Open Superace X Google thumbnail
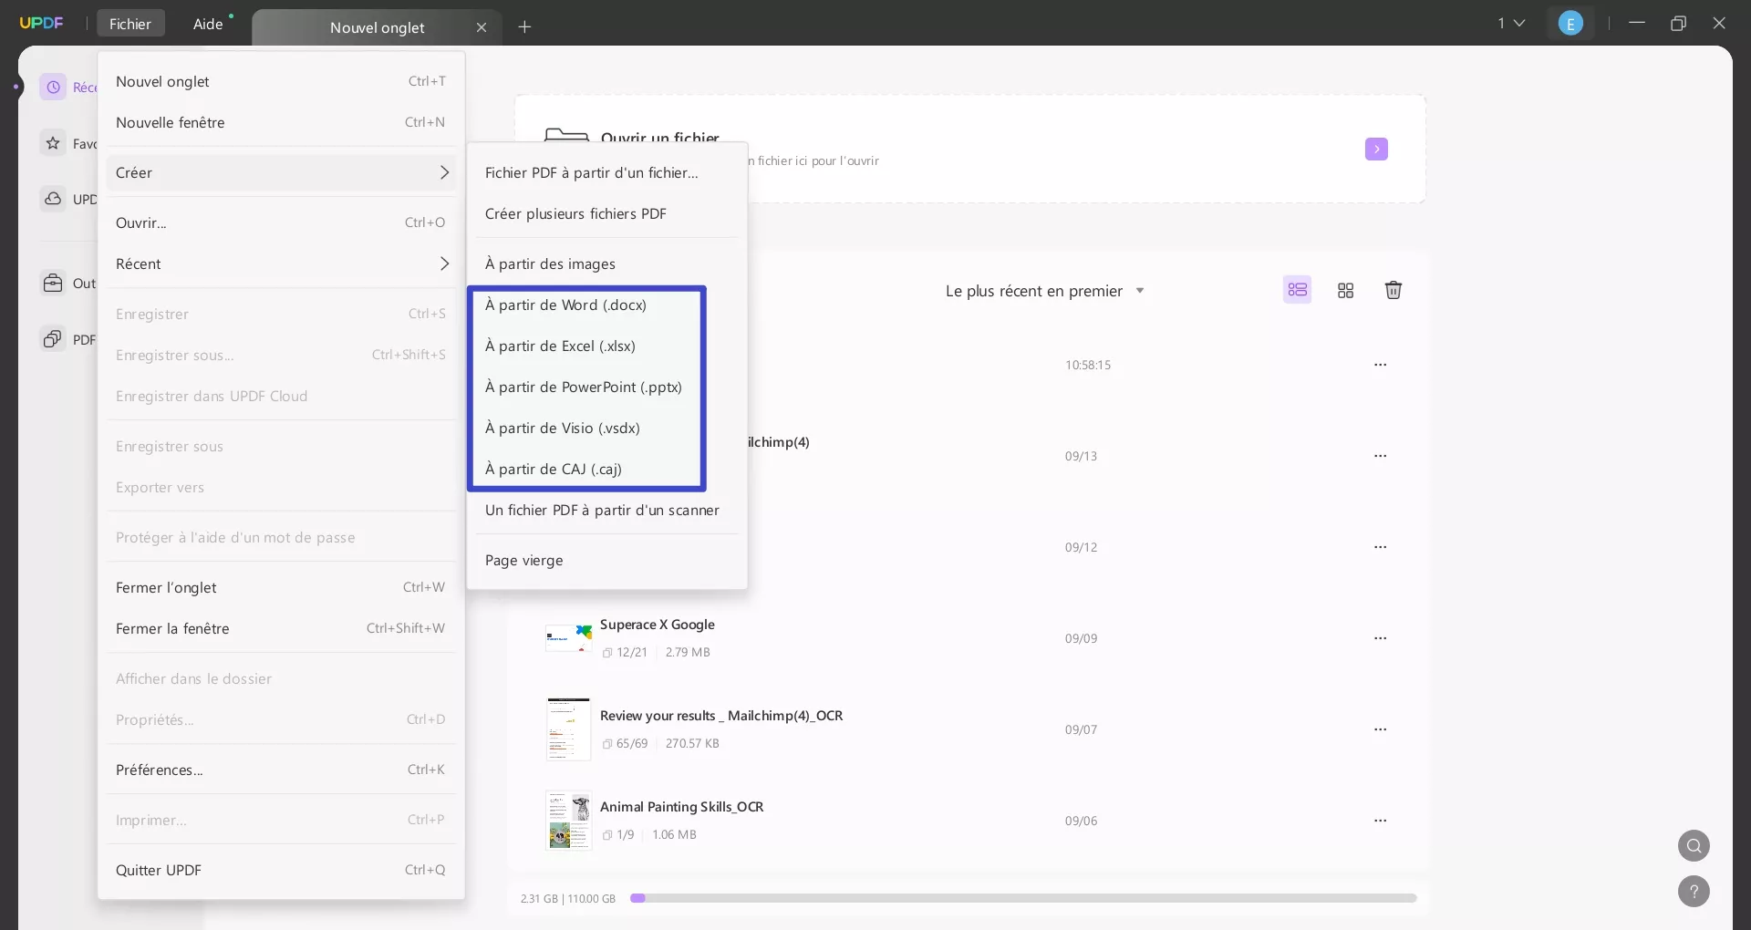1751x930 pixels. [569, 638]
